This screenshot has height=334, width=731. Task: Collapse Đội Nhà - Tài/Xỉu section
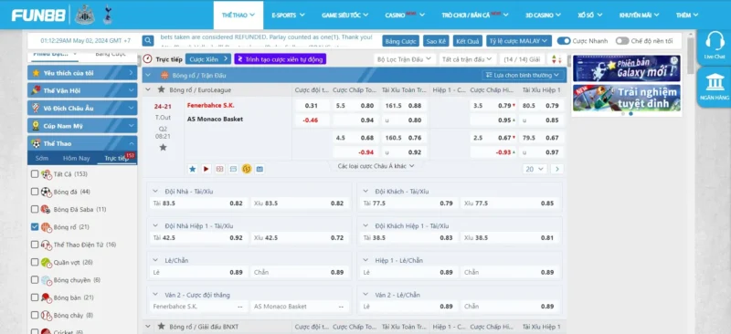coord(155,191)
